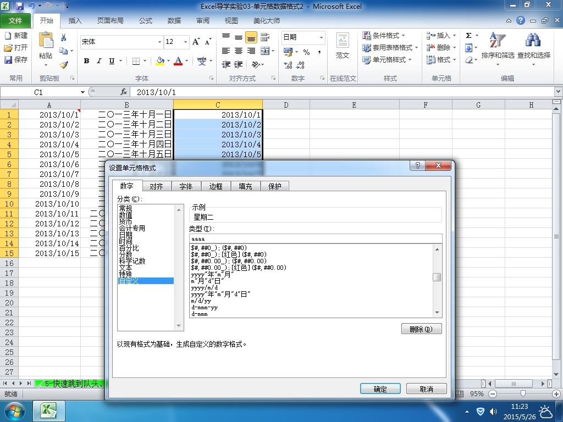563x422 pixels.
Task: Click the borders icon in font group
Action: (x=136, y=61)
